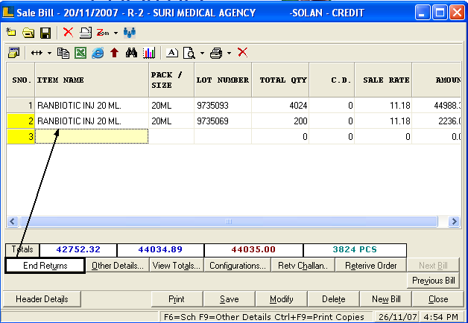
Task: Click the TOTAL QTY column header
Action: click(x=280, y=80)
